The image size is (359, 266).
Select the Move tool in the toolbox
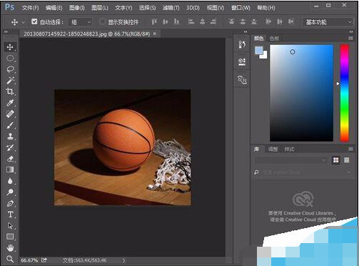[10, 47]
